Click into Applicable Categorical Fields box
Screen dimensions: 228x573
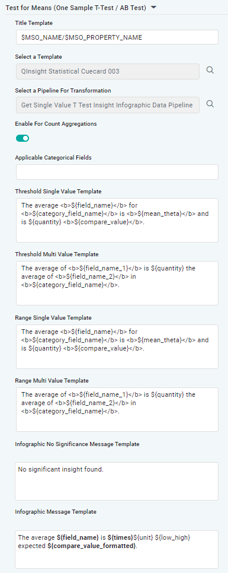[117, 172]
